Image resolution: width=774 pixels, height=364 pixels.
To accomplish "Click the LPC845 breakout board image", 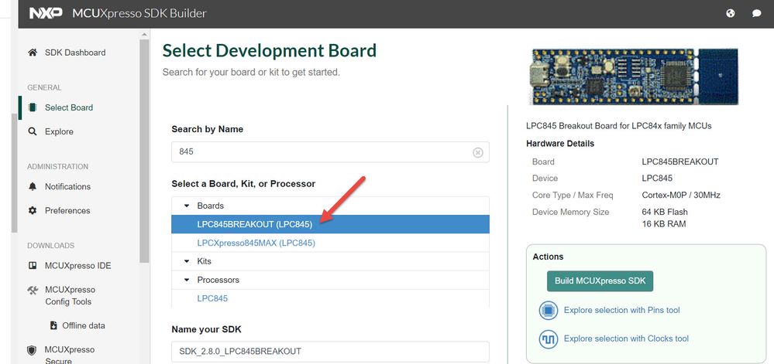I will coord(634,76).
